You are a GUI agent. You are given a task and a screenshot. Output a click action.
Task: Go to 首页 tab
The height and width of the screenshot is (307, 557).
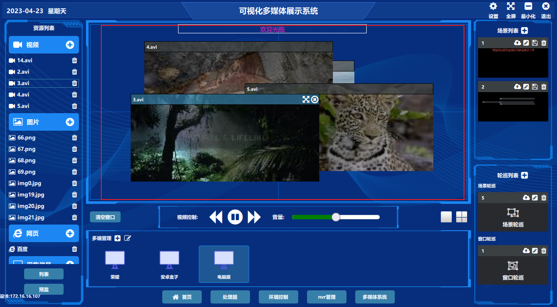pyautogui.click(x=182, y=297)
